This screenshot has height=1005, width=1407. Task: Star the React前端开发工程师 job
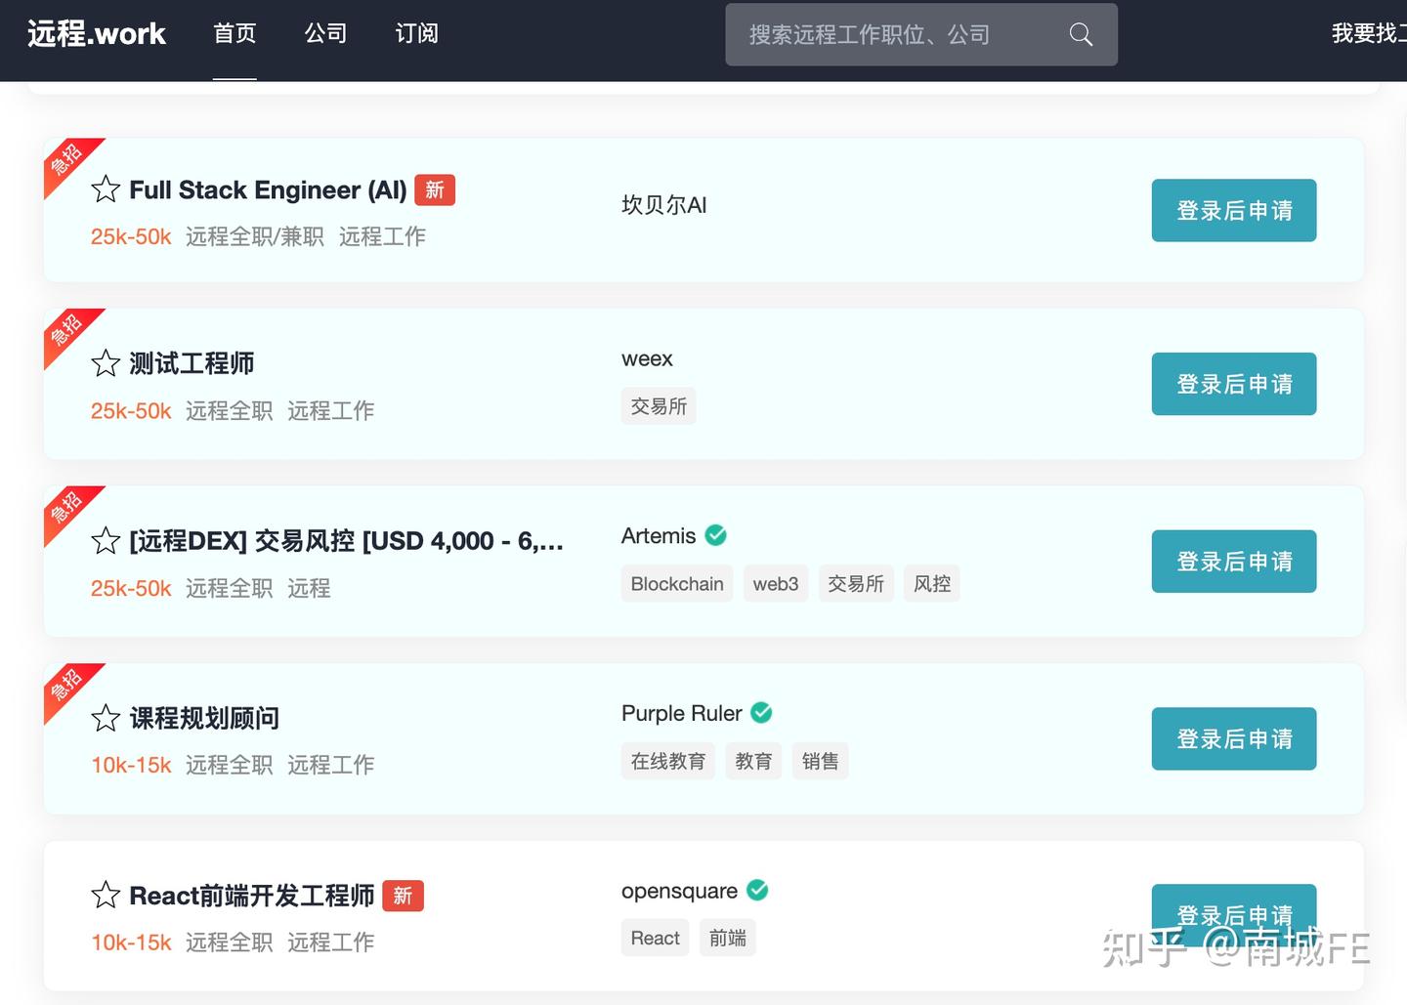(x=106, y=896)
